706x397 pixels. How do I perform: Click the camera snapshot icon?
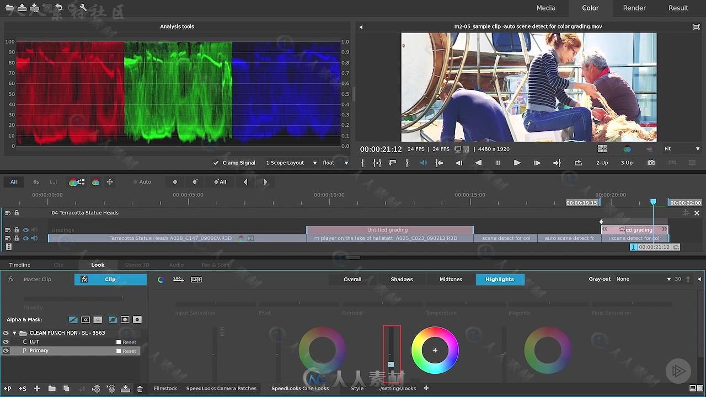[x=651, y=163]
